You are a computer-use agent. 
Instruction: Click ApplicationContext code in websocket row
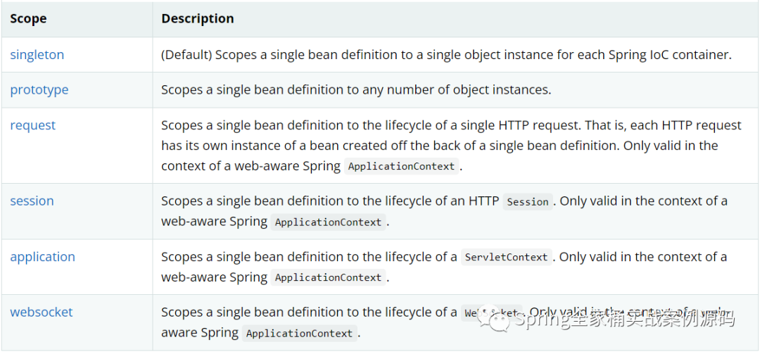[300, 334]
